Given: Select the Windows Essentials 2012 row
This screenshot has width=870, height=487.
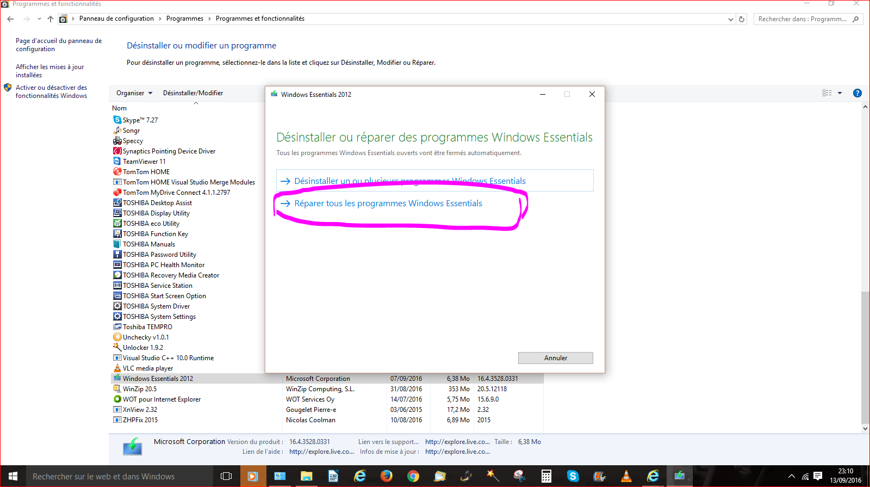Looking at the screenshot, I should coord(327,378).
